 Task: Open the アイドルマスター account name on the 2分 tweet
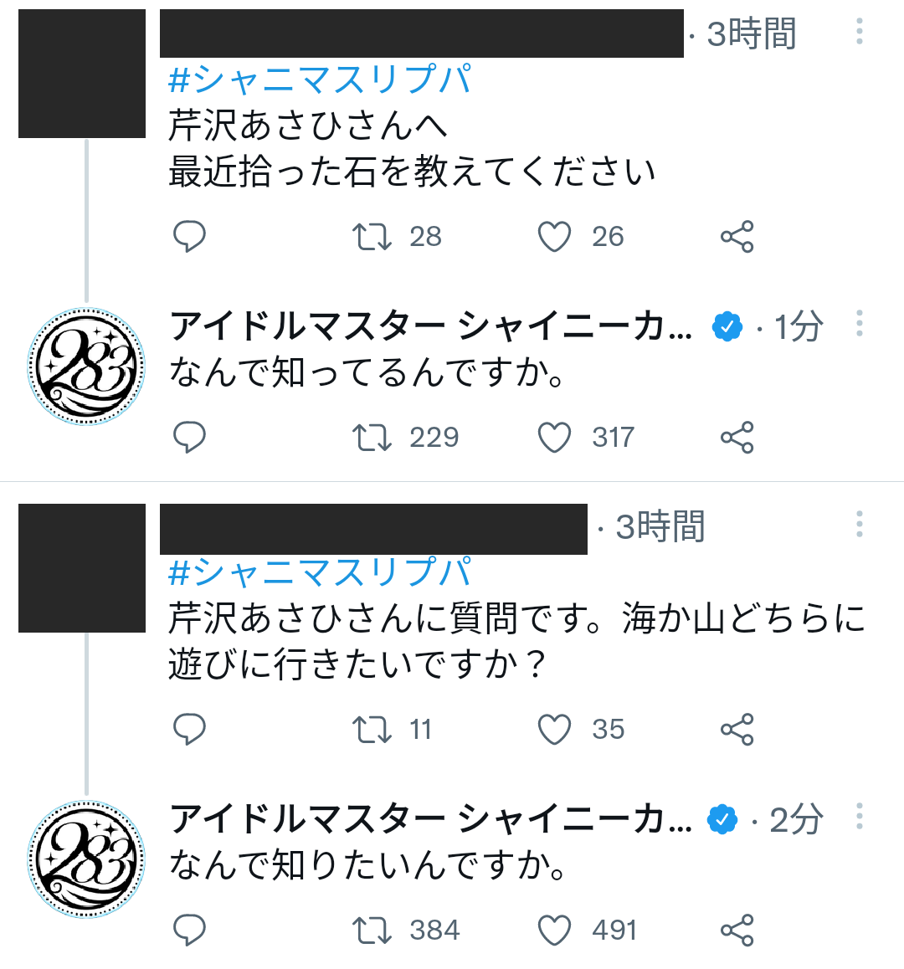point(431,819)
